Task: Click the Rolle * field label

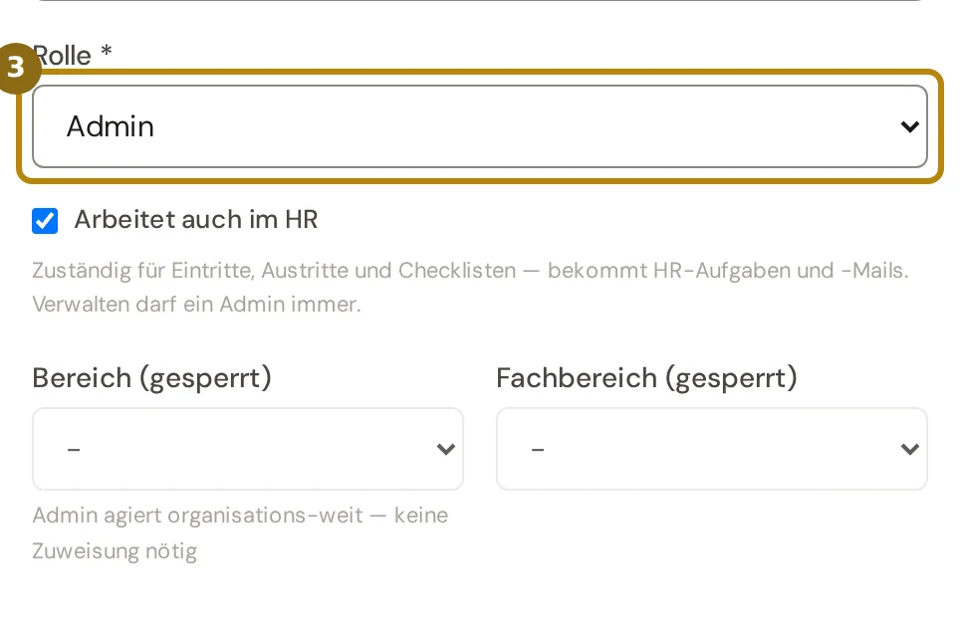Action: tap(73, 55)
